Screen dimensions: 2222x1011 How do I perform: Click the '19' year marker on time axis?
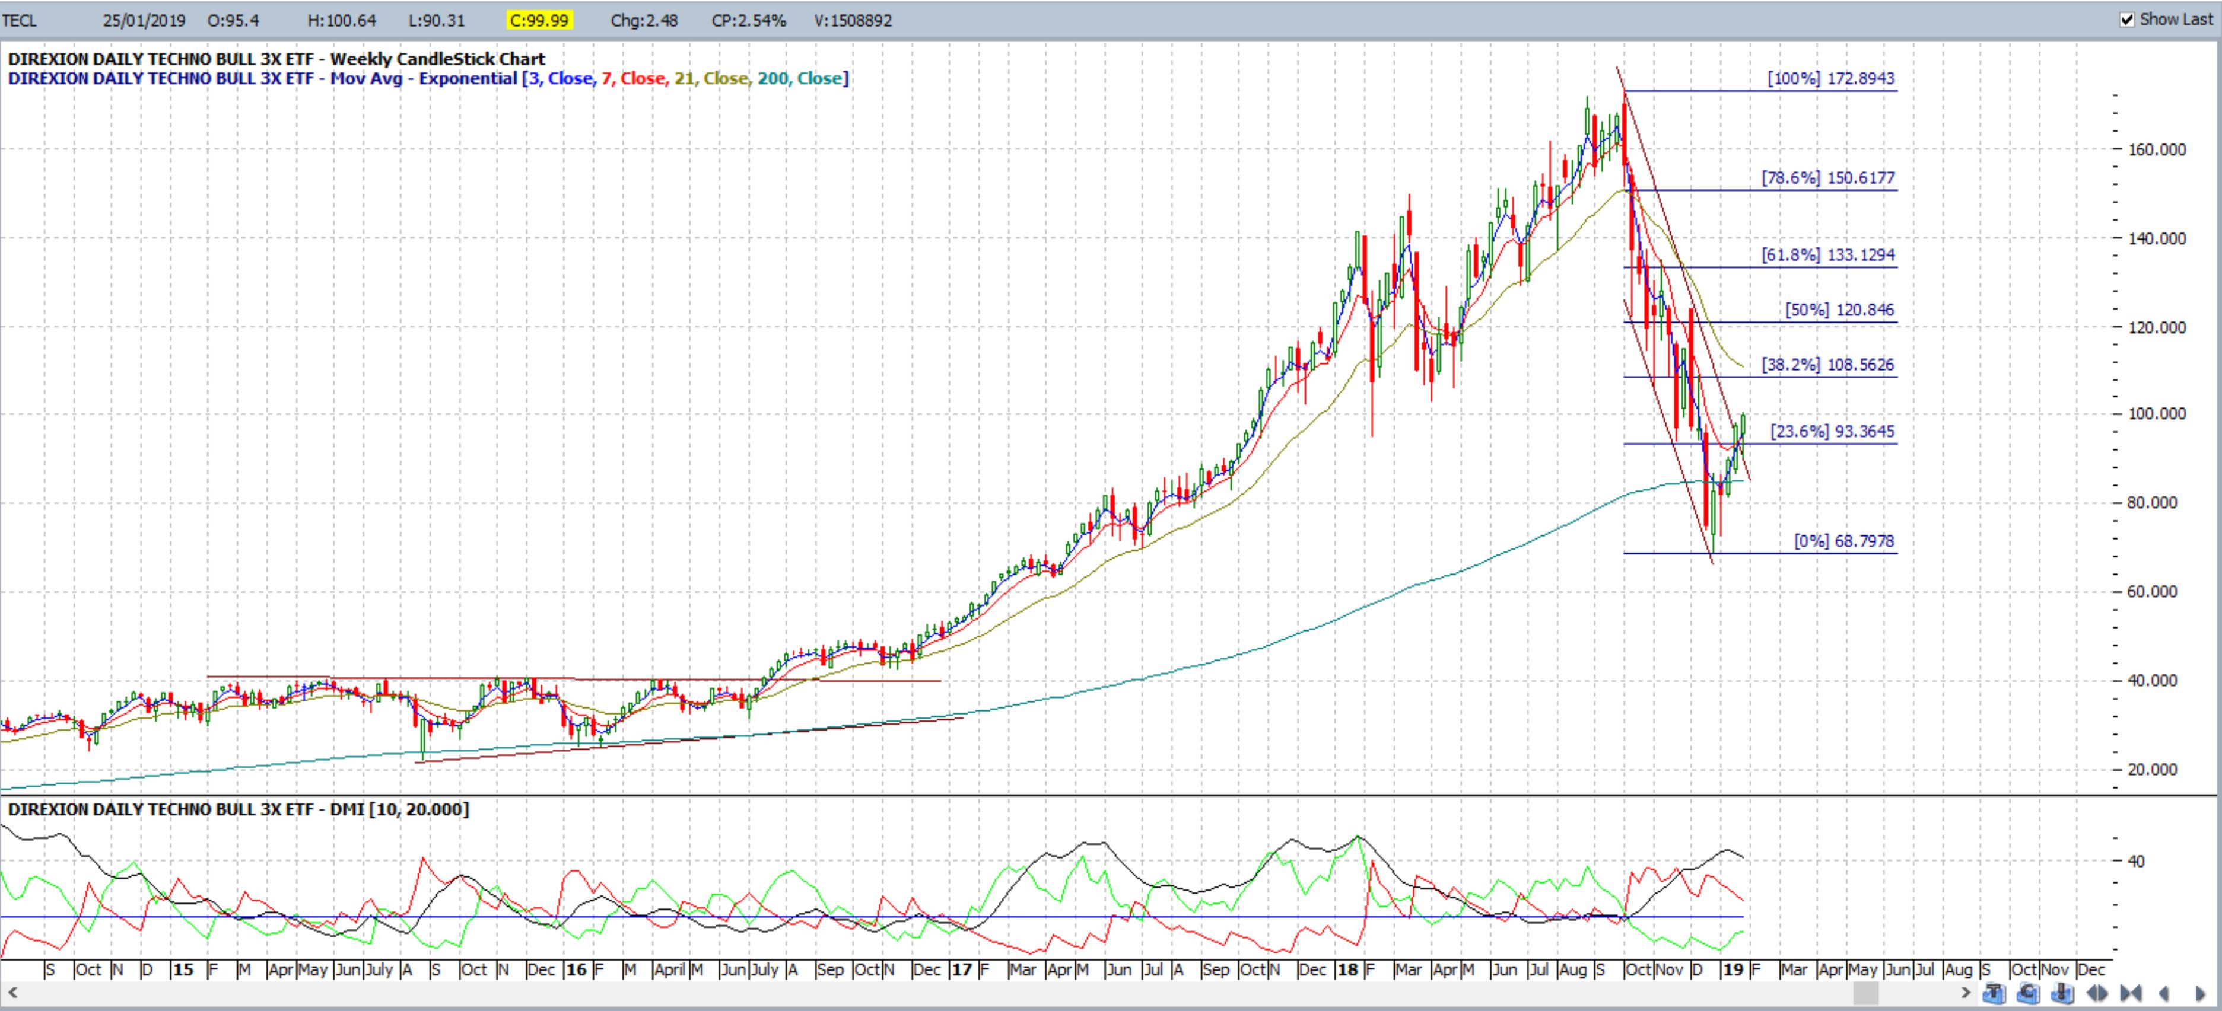pyautogui.click(x=1732, y=969)
